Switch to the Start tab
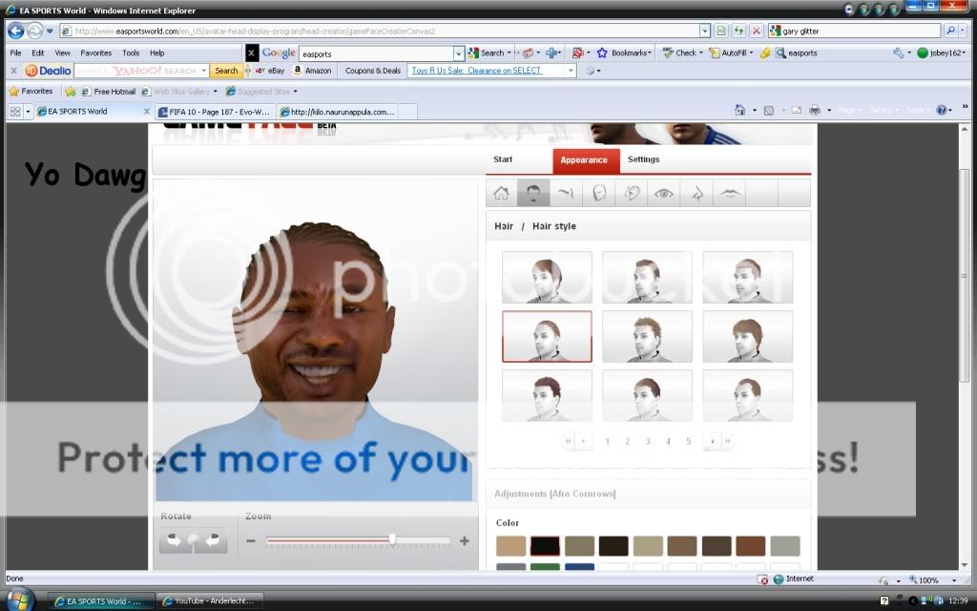 503,159
